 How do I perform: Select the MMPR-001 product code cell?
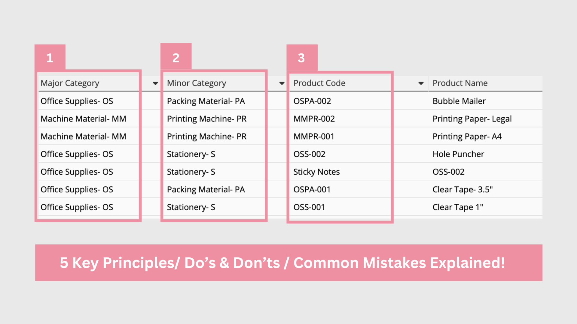pyautogui.click(x=314, y=136)
